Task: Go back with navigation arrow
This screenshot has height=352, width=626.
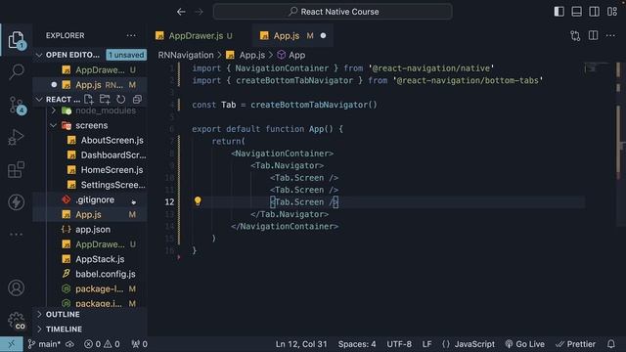Action: (181, 12)
